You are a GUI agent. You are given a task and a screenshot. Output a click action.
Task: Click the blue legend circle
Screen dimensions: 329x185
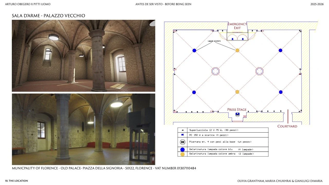tap(182, 150)
